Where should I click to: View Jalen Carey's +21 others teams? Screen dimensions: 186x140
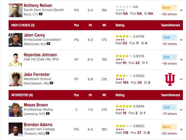169,44
